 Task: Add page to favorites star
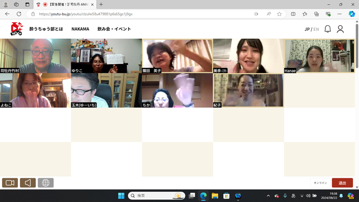[279, 14]
